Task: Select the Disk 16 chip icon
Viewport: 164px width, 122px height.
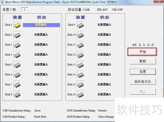Action: [80, 95]
